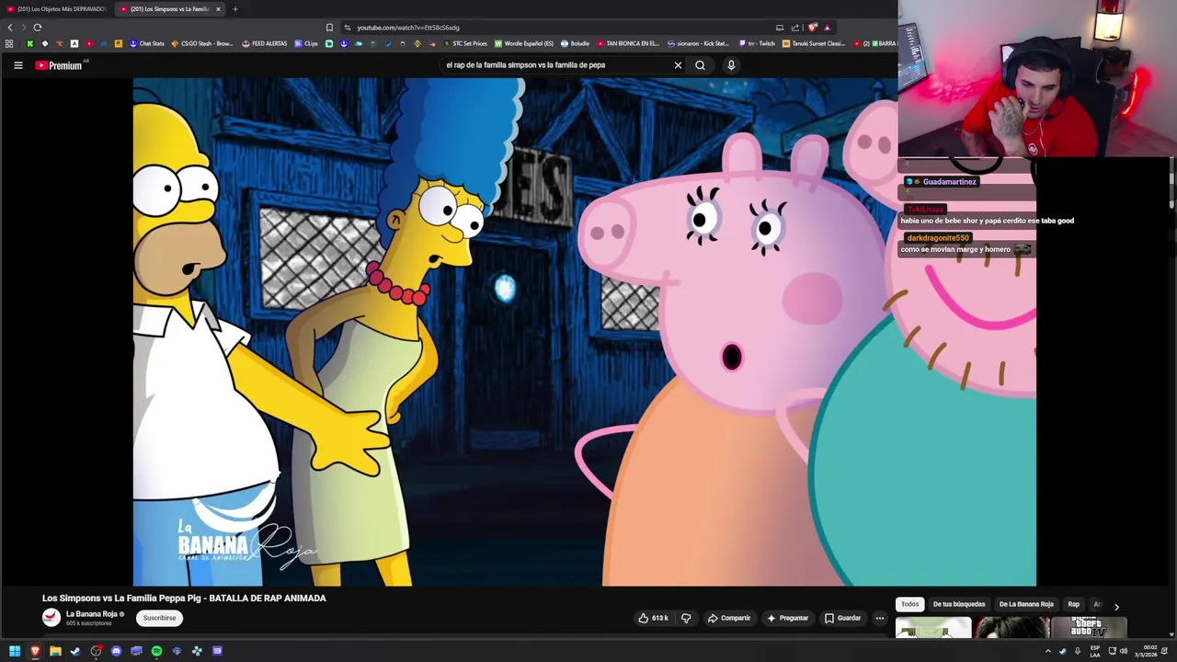The image size is (1177, 662).
Task: Switch to Los Objetos Más Depravados tab
Action: [x=57, y=9]
